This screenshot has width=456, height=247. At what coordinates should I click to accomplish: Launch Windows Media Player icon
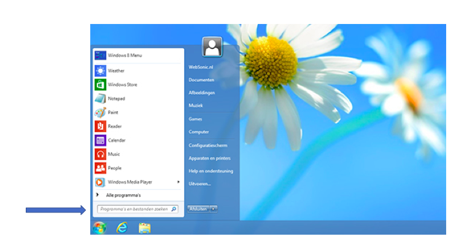[x=100, y=182]
